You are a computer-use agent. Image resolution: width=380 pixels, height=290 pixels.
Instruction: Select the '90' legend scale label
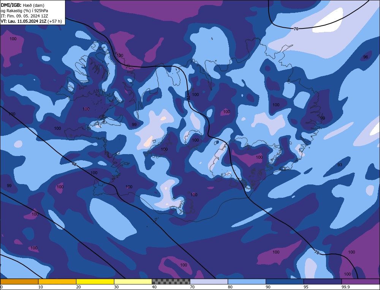(x=268, y=287)
